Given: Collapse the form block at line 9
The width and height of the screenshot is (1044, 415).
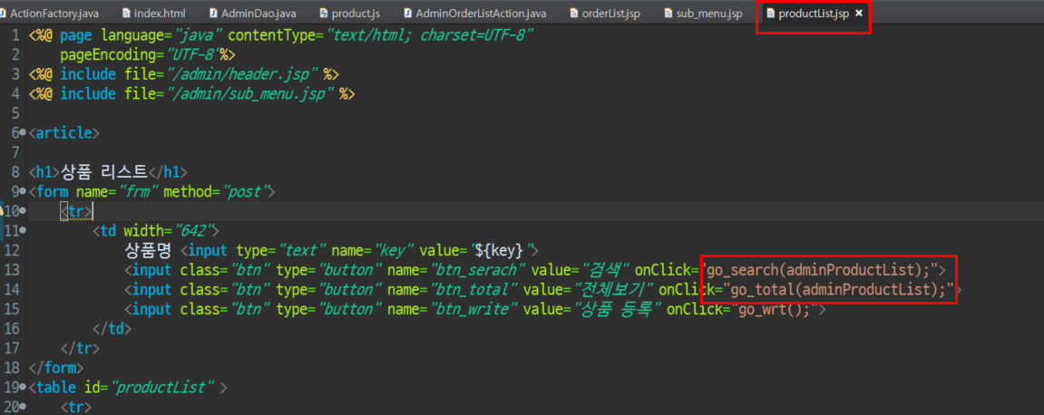Looking at the screenshot, I should pos(24,192).
